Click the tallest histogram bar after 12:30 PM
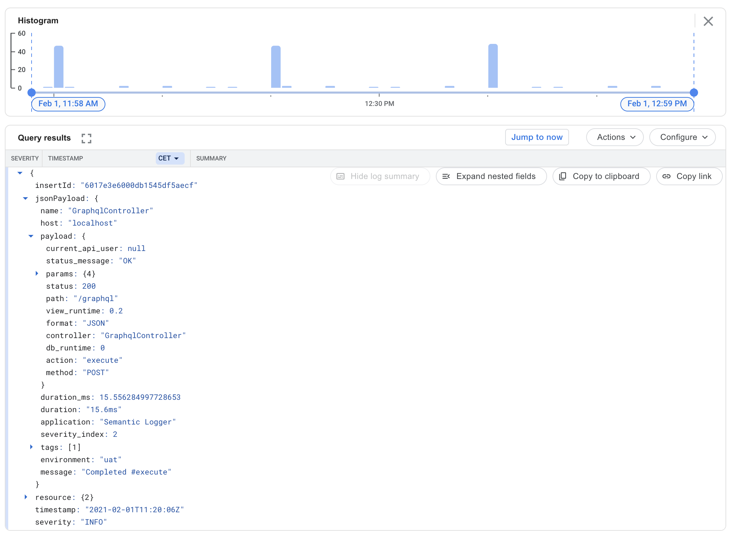 (493, 66)
